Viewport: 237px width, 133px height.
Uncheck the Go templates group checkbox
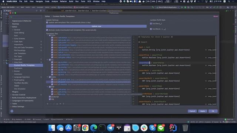point(50,60)
